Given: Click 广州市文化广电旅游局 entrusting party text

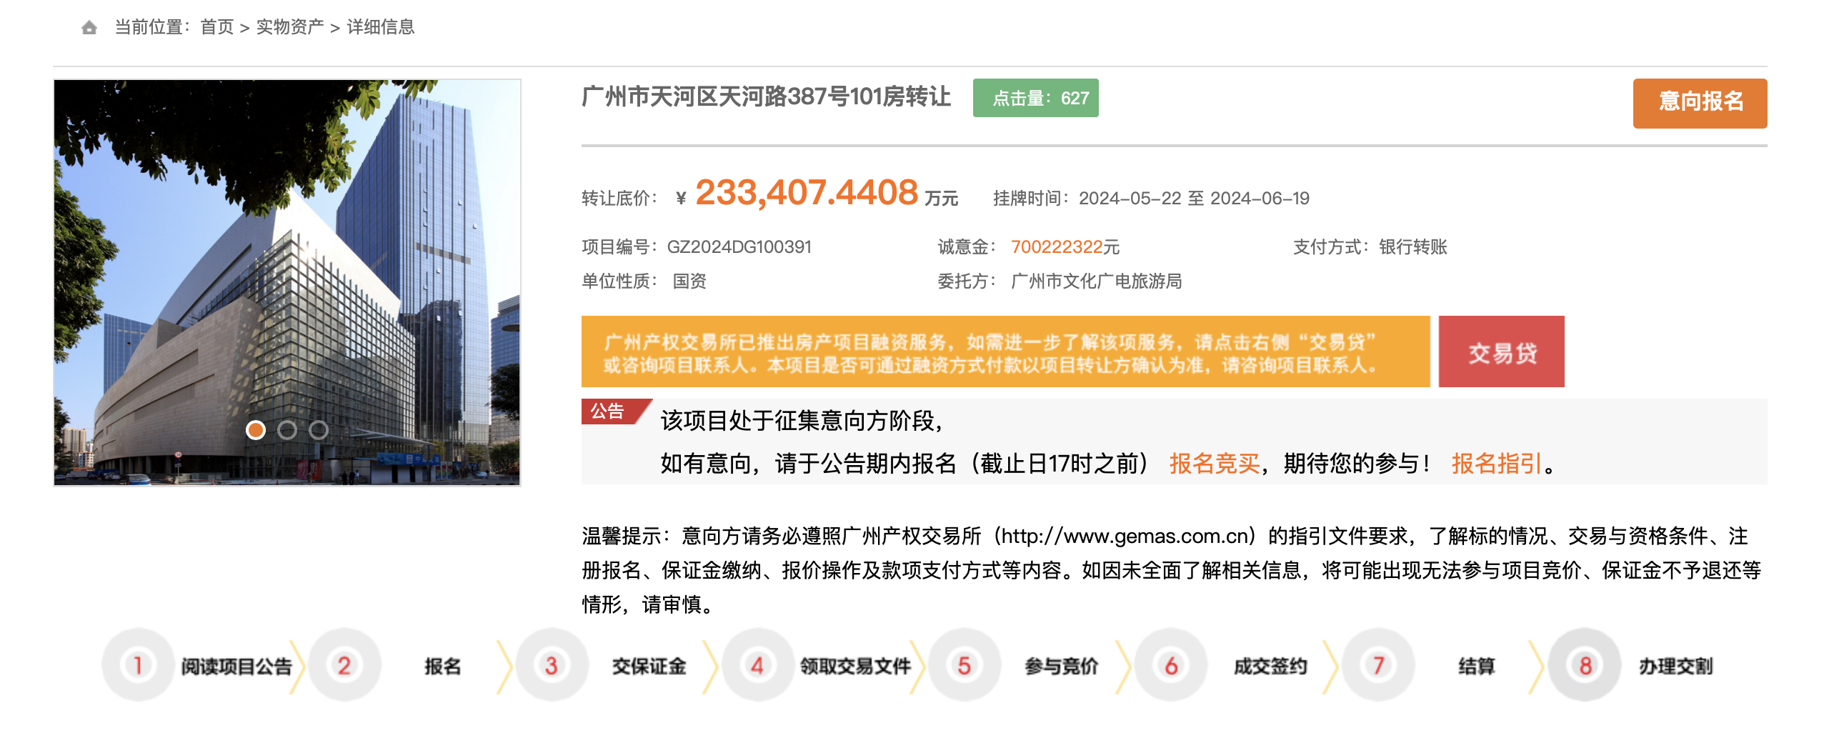Looking at the screenshot, I should click(1097, 281).
